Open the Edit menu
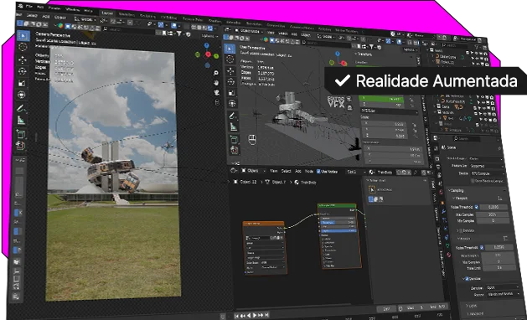The width and height of the screenshot is (527, 320). [x=40, y=7]
